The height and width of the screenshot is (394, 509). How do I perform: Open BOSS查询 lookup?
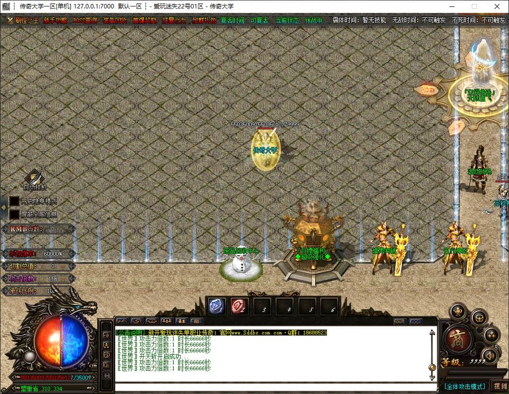pos(85,20)
